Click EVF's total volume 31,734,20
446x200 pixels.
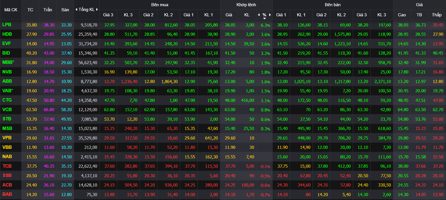[x=88, y=44]
